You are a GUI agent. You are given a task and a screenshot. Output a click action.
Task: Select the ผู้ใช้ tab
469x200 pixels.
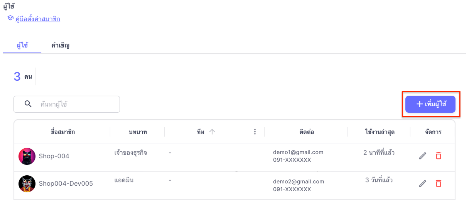pyautogui.click(x=22, y=45)
